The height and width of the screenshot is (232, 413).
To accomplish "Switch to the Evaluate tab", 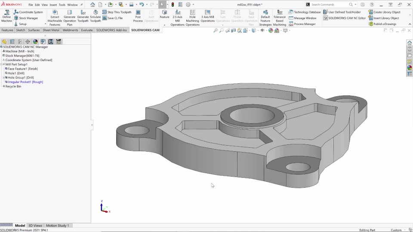I will [x=87, y=31].
